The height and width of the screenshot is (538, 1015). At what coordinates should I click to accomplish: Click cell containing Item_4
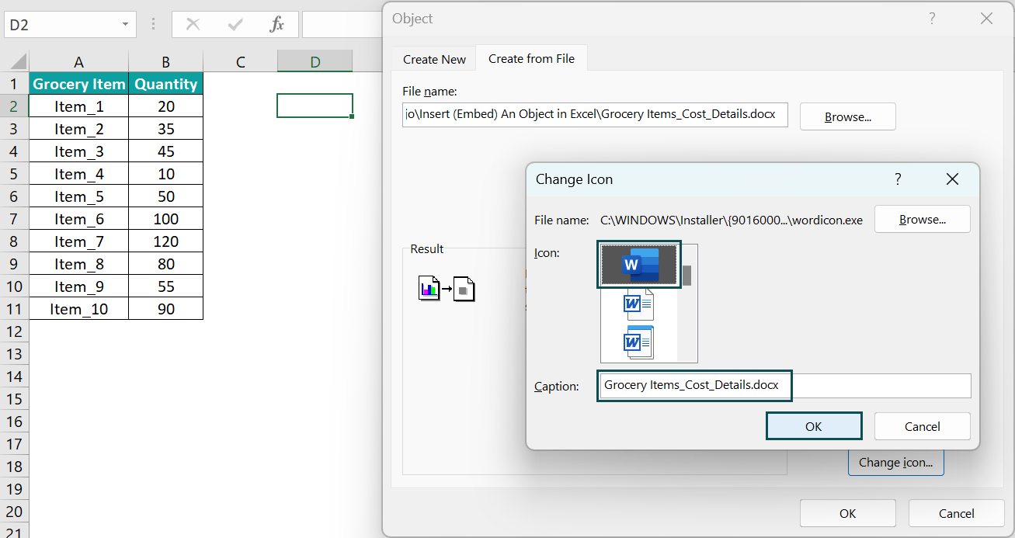78,174
